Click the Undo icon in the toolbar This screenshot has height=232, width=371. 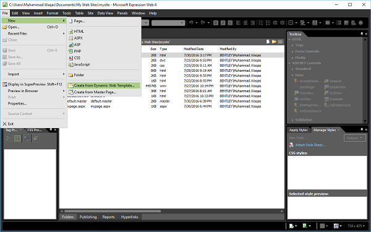pyautogui.click(x=191, y=23)
